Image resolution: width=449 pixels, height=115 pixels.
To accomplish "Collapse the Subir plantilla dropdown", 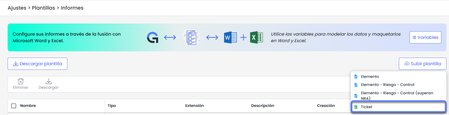I will pos(422,64).
